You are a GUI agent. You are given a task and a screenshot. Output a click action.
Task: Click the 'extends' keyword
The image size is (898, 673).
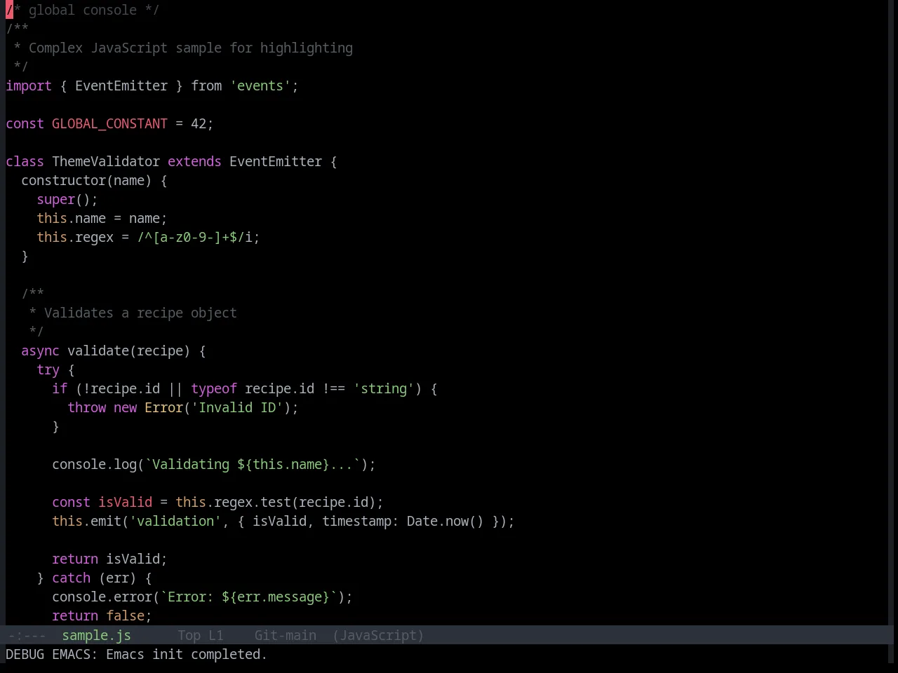pyautogui.click(x=194, y=161)
